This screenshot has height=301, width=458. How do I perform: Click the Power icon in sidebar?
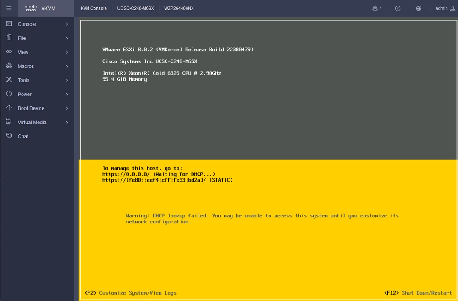point(9,94)
